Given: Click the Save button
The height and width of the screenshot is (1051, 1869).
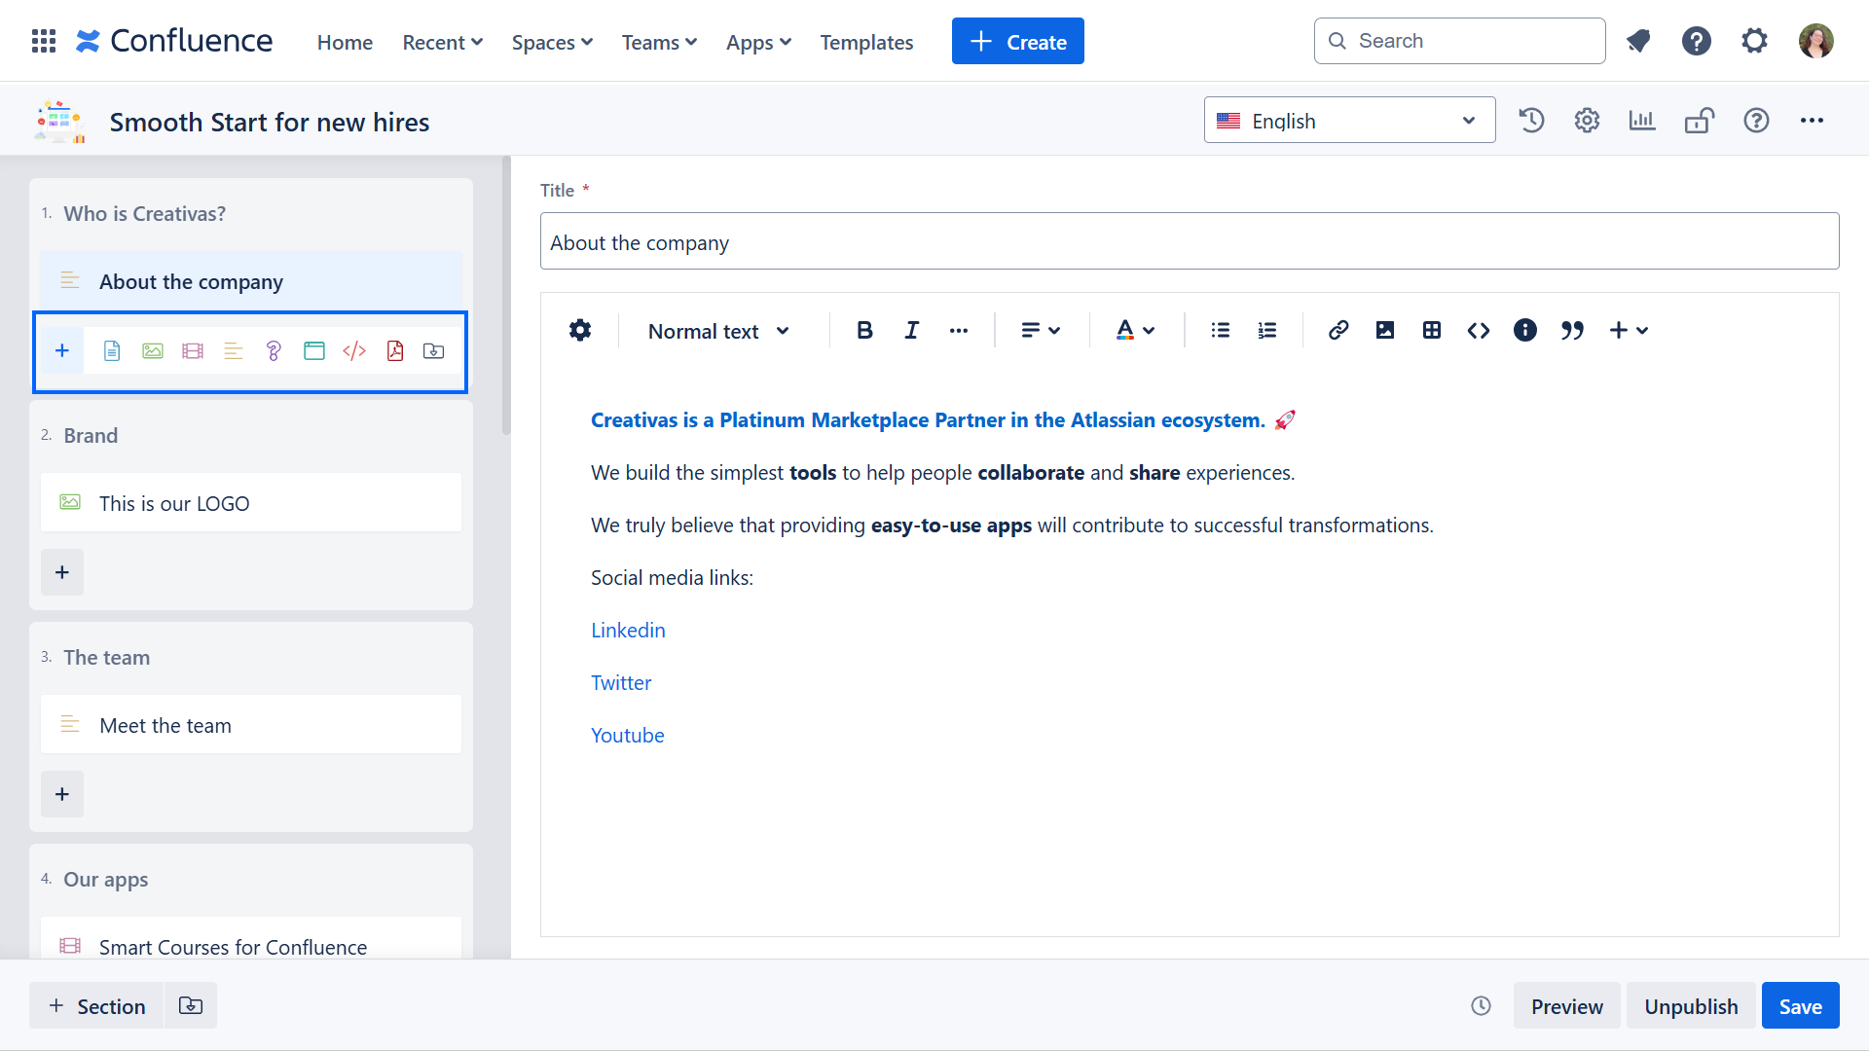Looking at the screenshot, I should 1800,1006.
